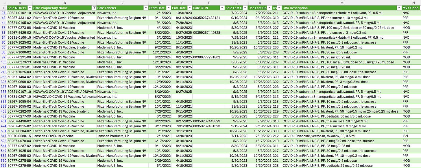
Task: Open the End Date filter dropdown
Action: point(190,8)
